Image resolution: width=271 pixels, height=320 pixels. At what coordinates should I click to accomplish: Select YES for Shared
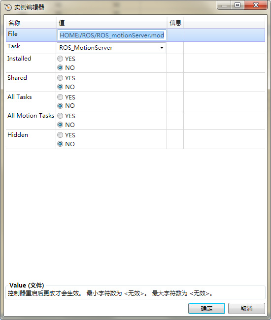coord(60,78)
